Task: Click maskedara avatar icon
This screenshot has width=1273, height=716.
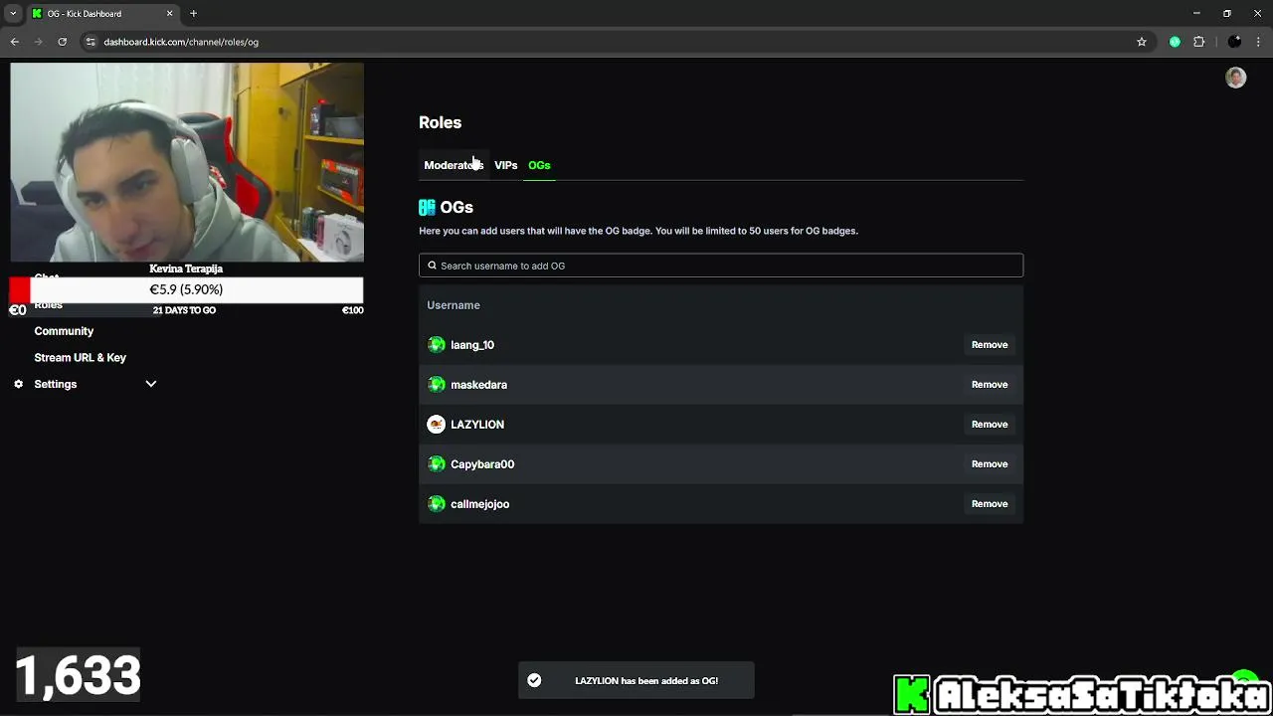Action: (x=436, y=384)
